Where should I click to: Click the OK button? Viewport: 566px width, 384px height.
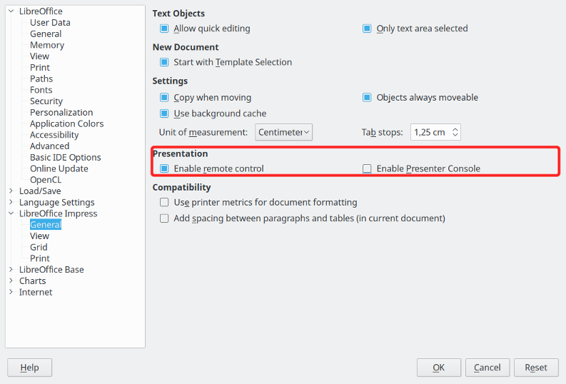click(x=438, y=368)
